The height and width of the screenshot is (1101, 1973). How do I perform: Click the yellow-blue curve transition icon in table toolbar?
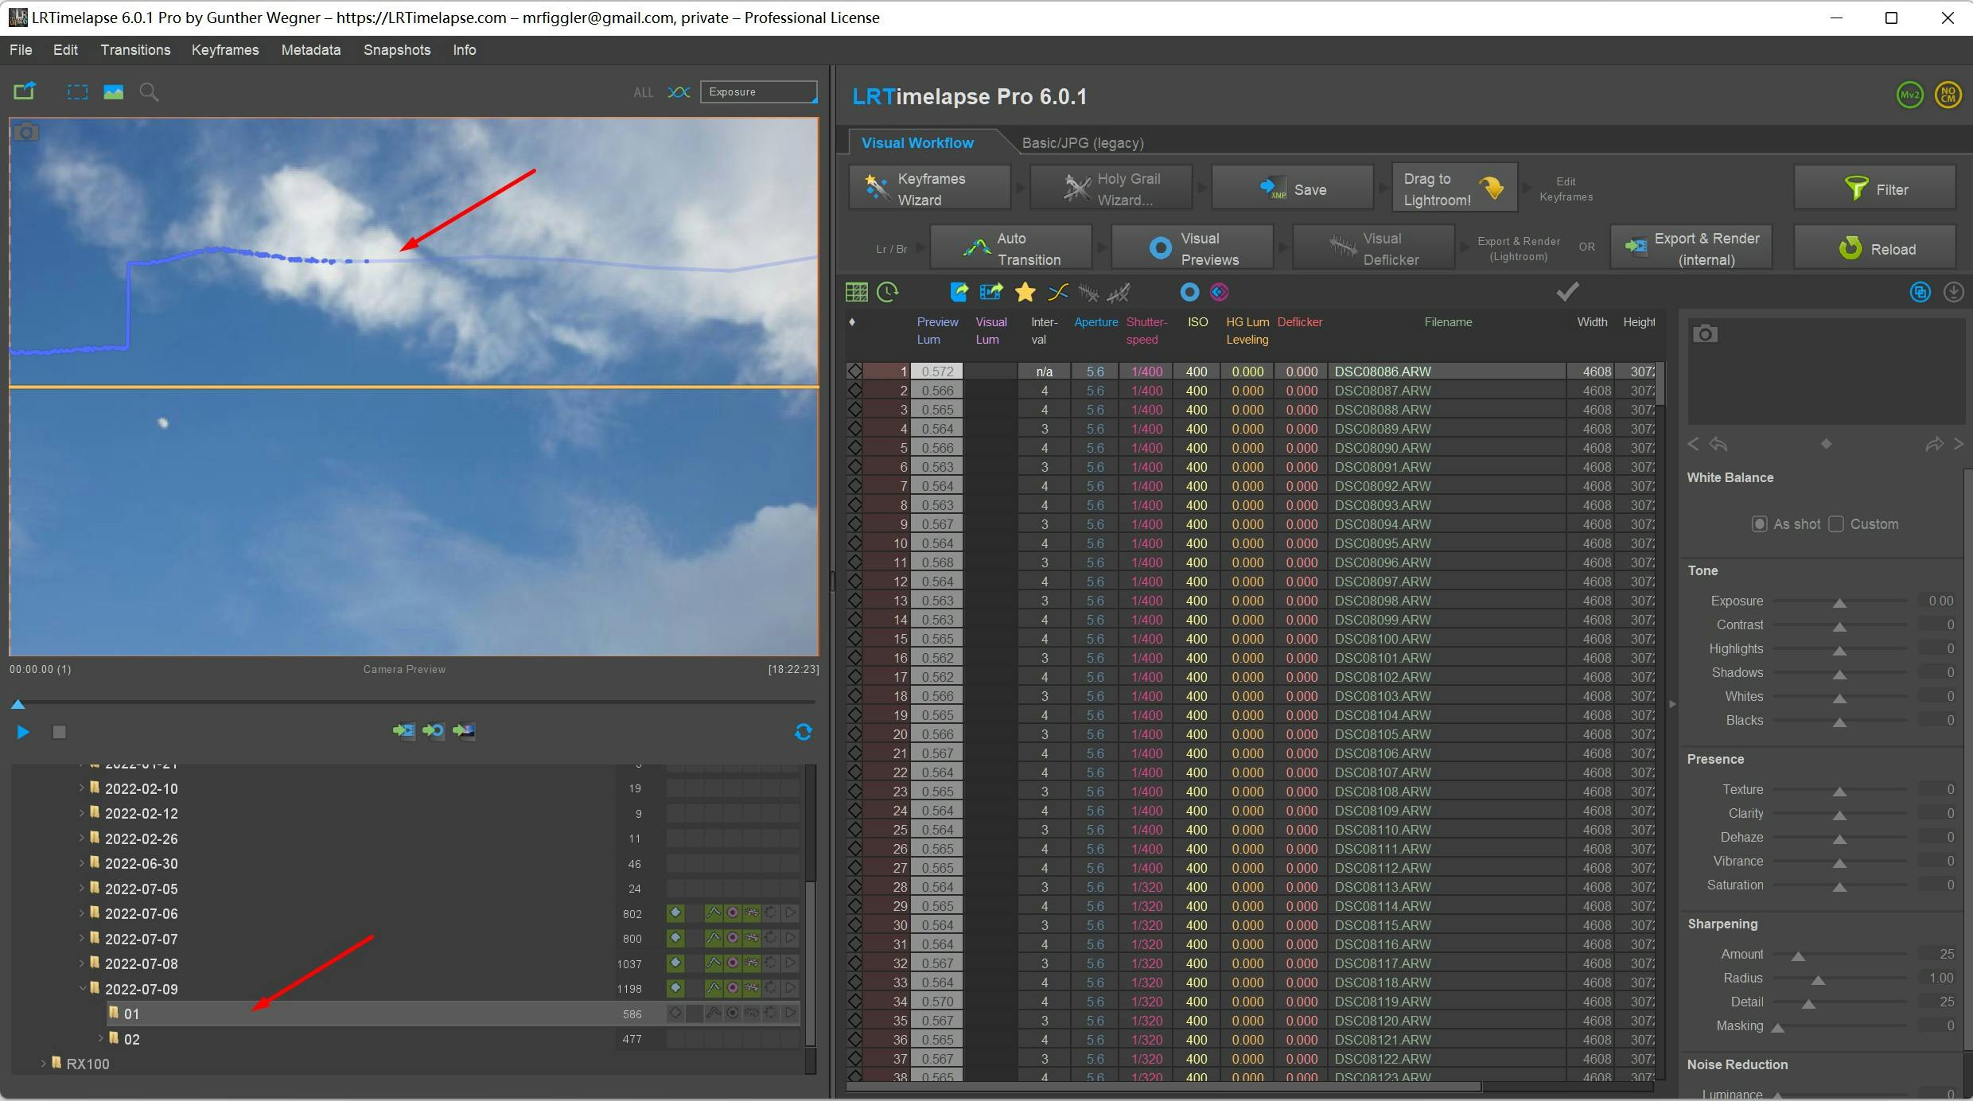(1057, 292)
